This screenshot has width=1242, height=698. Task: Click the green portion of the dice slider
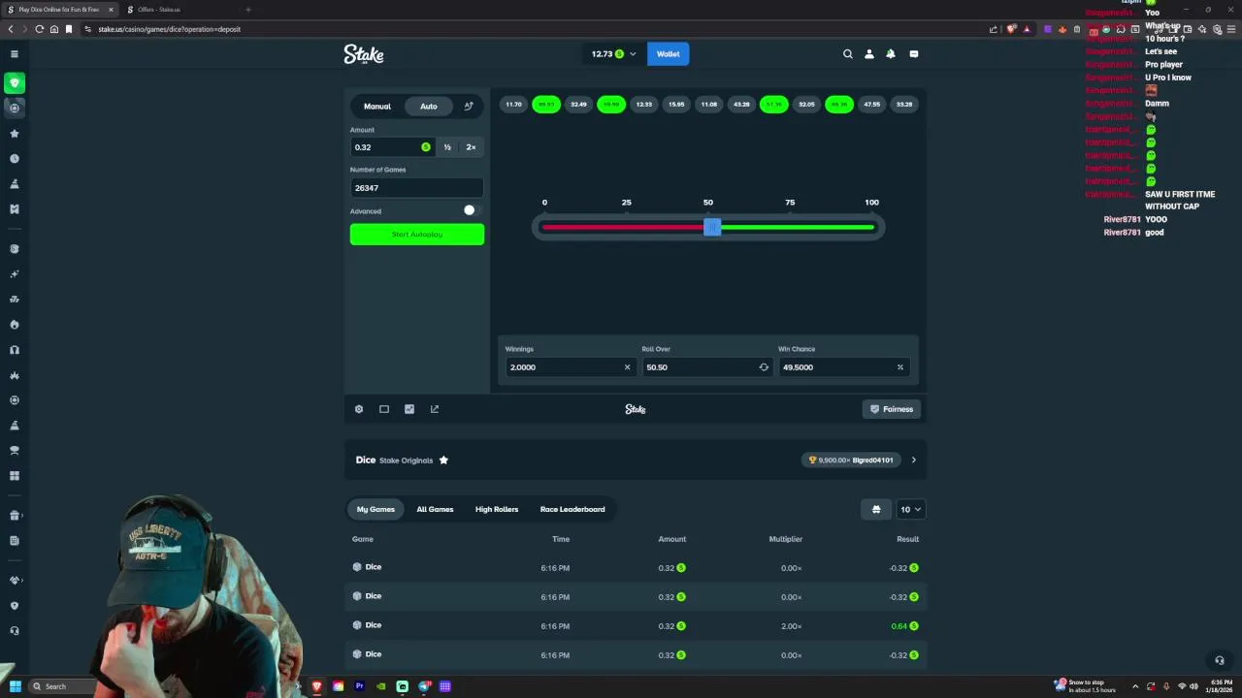[798, 228]
